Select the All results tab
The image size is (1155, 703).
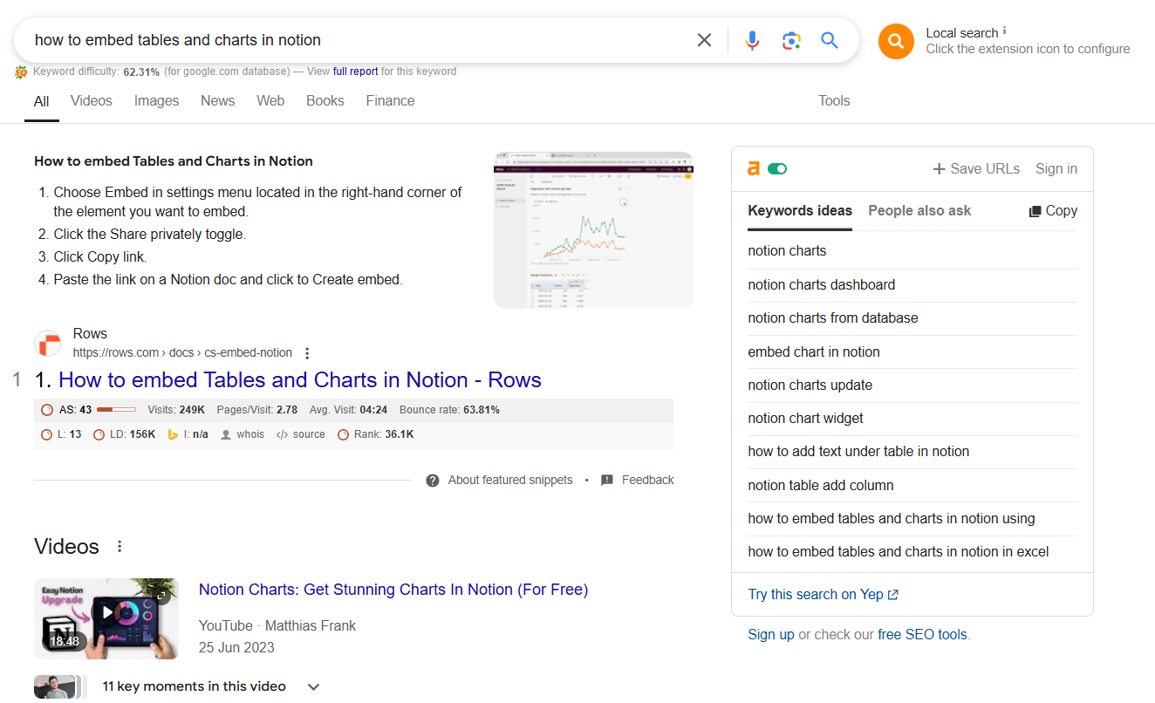41,101
